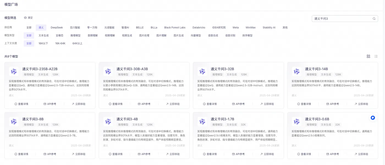Screen dimensions: 385x165
Task: Switch to list view icon
Action: (x=376, y=56)
